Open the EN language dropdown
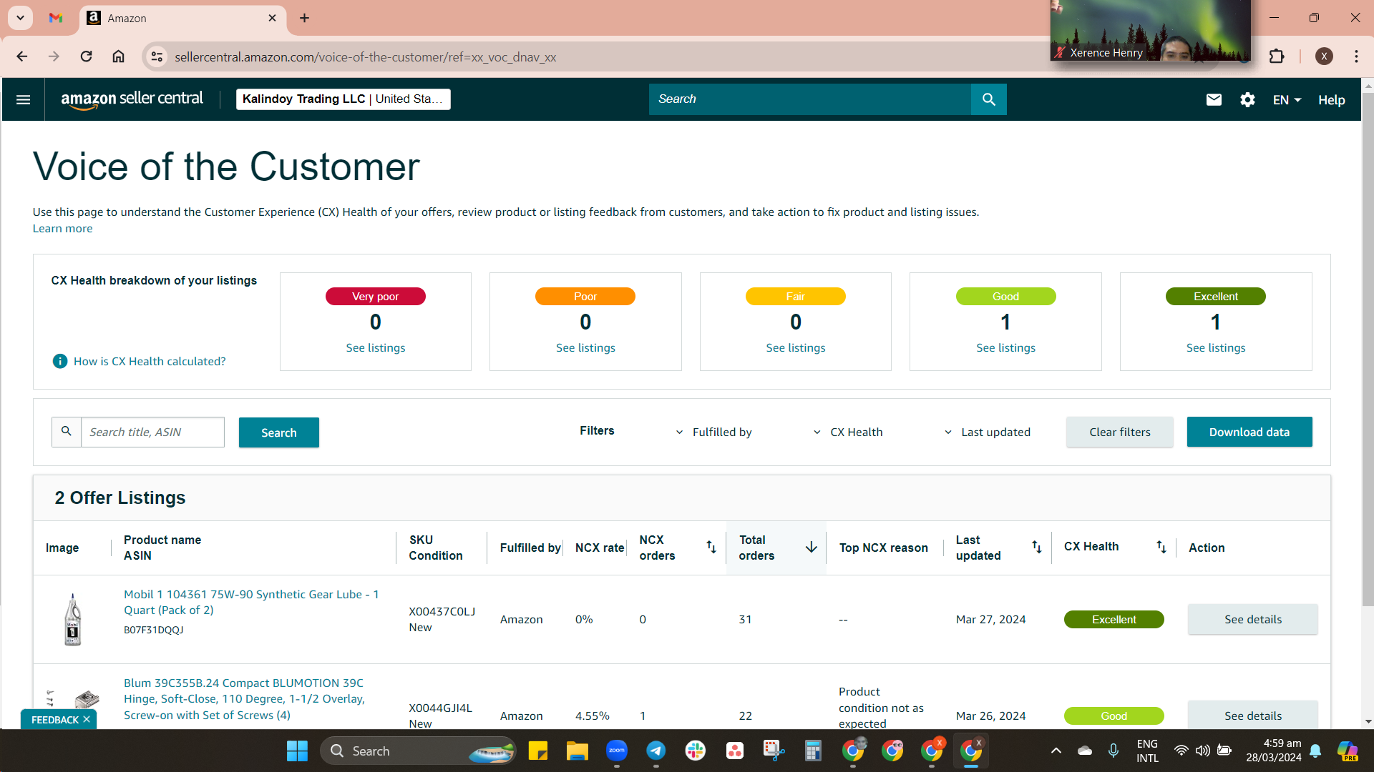The image size is (1374, 772). pyautogui.click(x=1287, y=100)
